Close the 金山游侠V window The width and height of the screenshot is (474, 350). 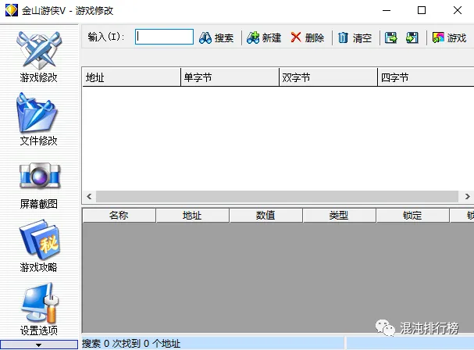click(x=458, y=11)
